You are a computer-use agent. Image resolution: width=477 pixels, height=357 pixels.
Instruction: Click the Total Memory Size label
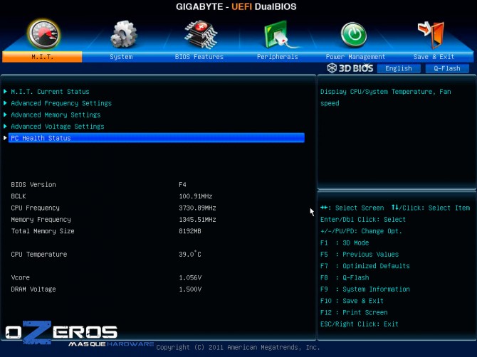coord(43,231)
